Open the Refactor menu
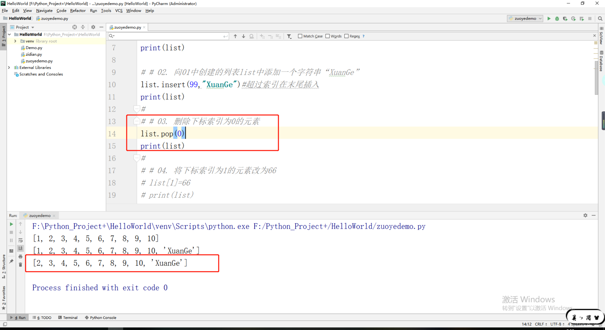 point(78,11)
